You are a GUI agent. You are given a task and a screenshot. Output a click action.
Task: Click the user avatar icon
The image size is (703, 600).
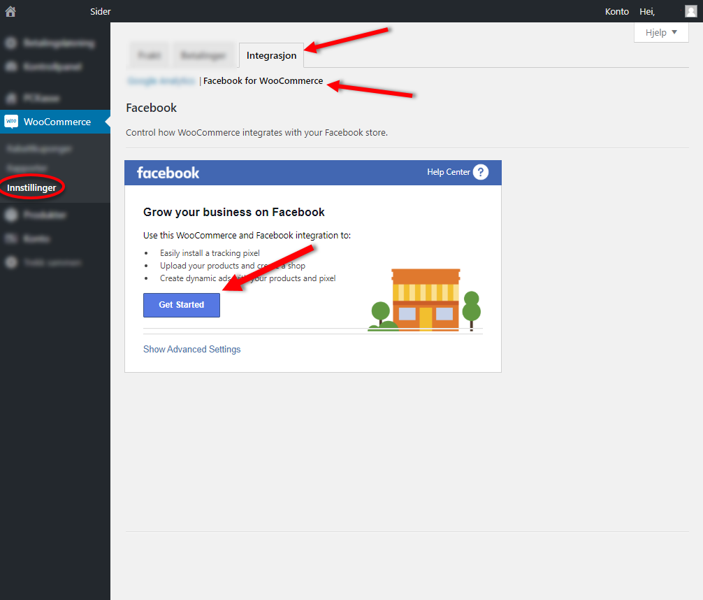tap(691, 11)
